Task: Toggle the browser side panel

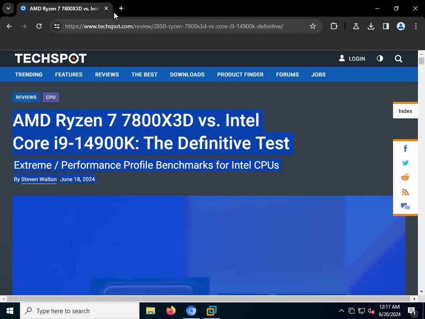Action: coord(386,26)
